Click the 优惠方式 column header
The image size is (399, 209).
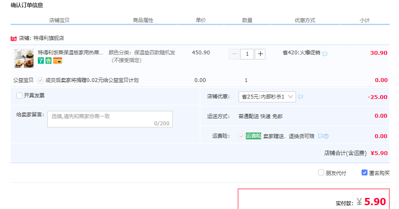(305, 20)
